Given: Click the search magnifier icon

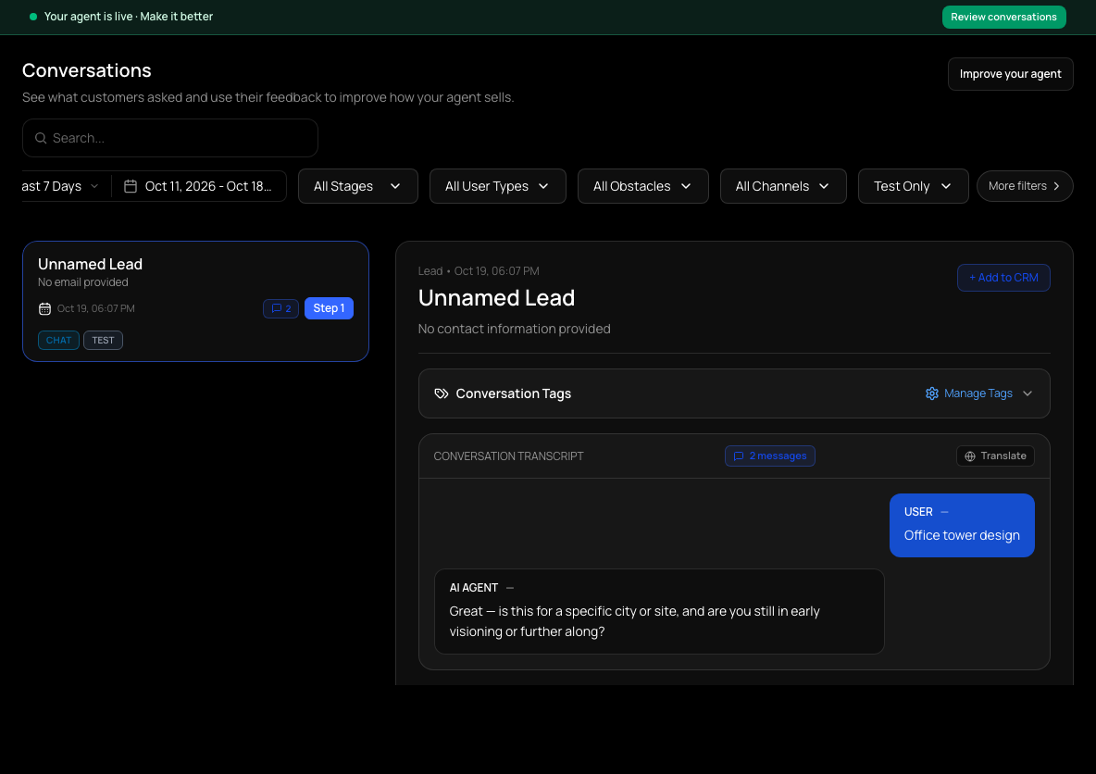Looking at the screenshot, I should tap(42, 139).
